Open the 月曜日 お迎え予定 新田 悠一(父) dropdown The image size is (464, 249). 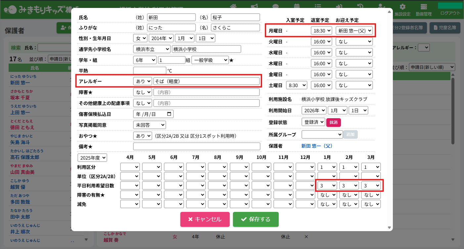354,31
